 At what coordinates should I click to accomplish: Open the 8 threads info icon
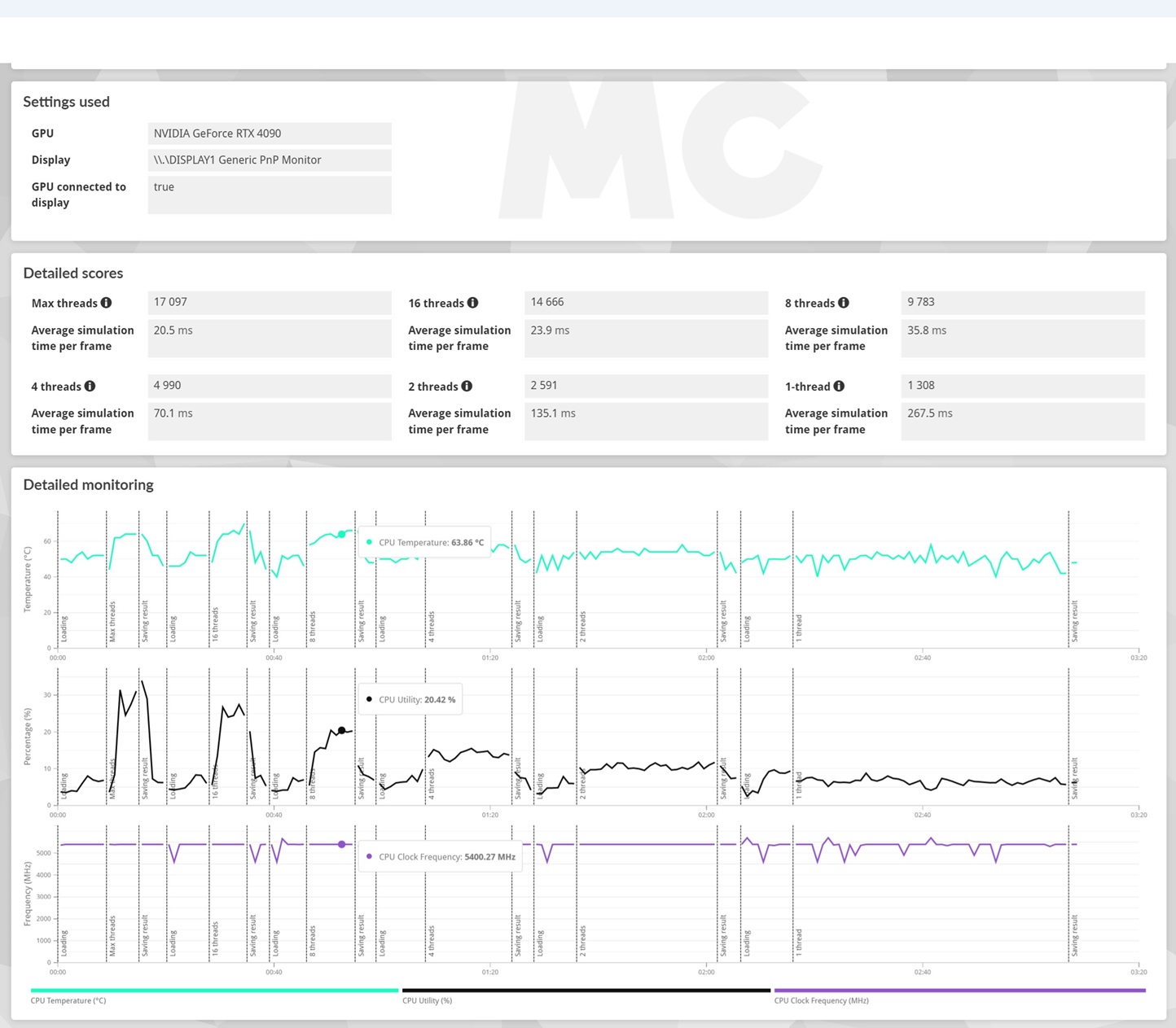point(844,303)
